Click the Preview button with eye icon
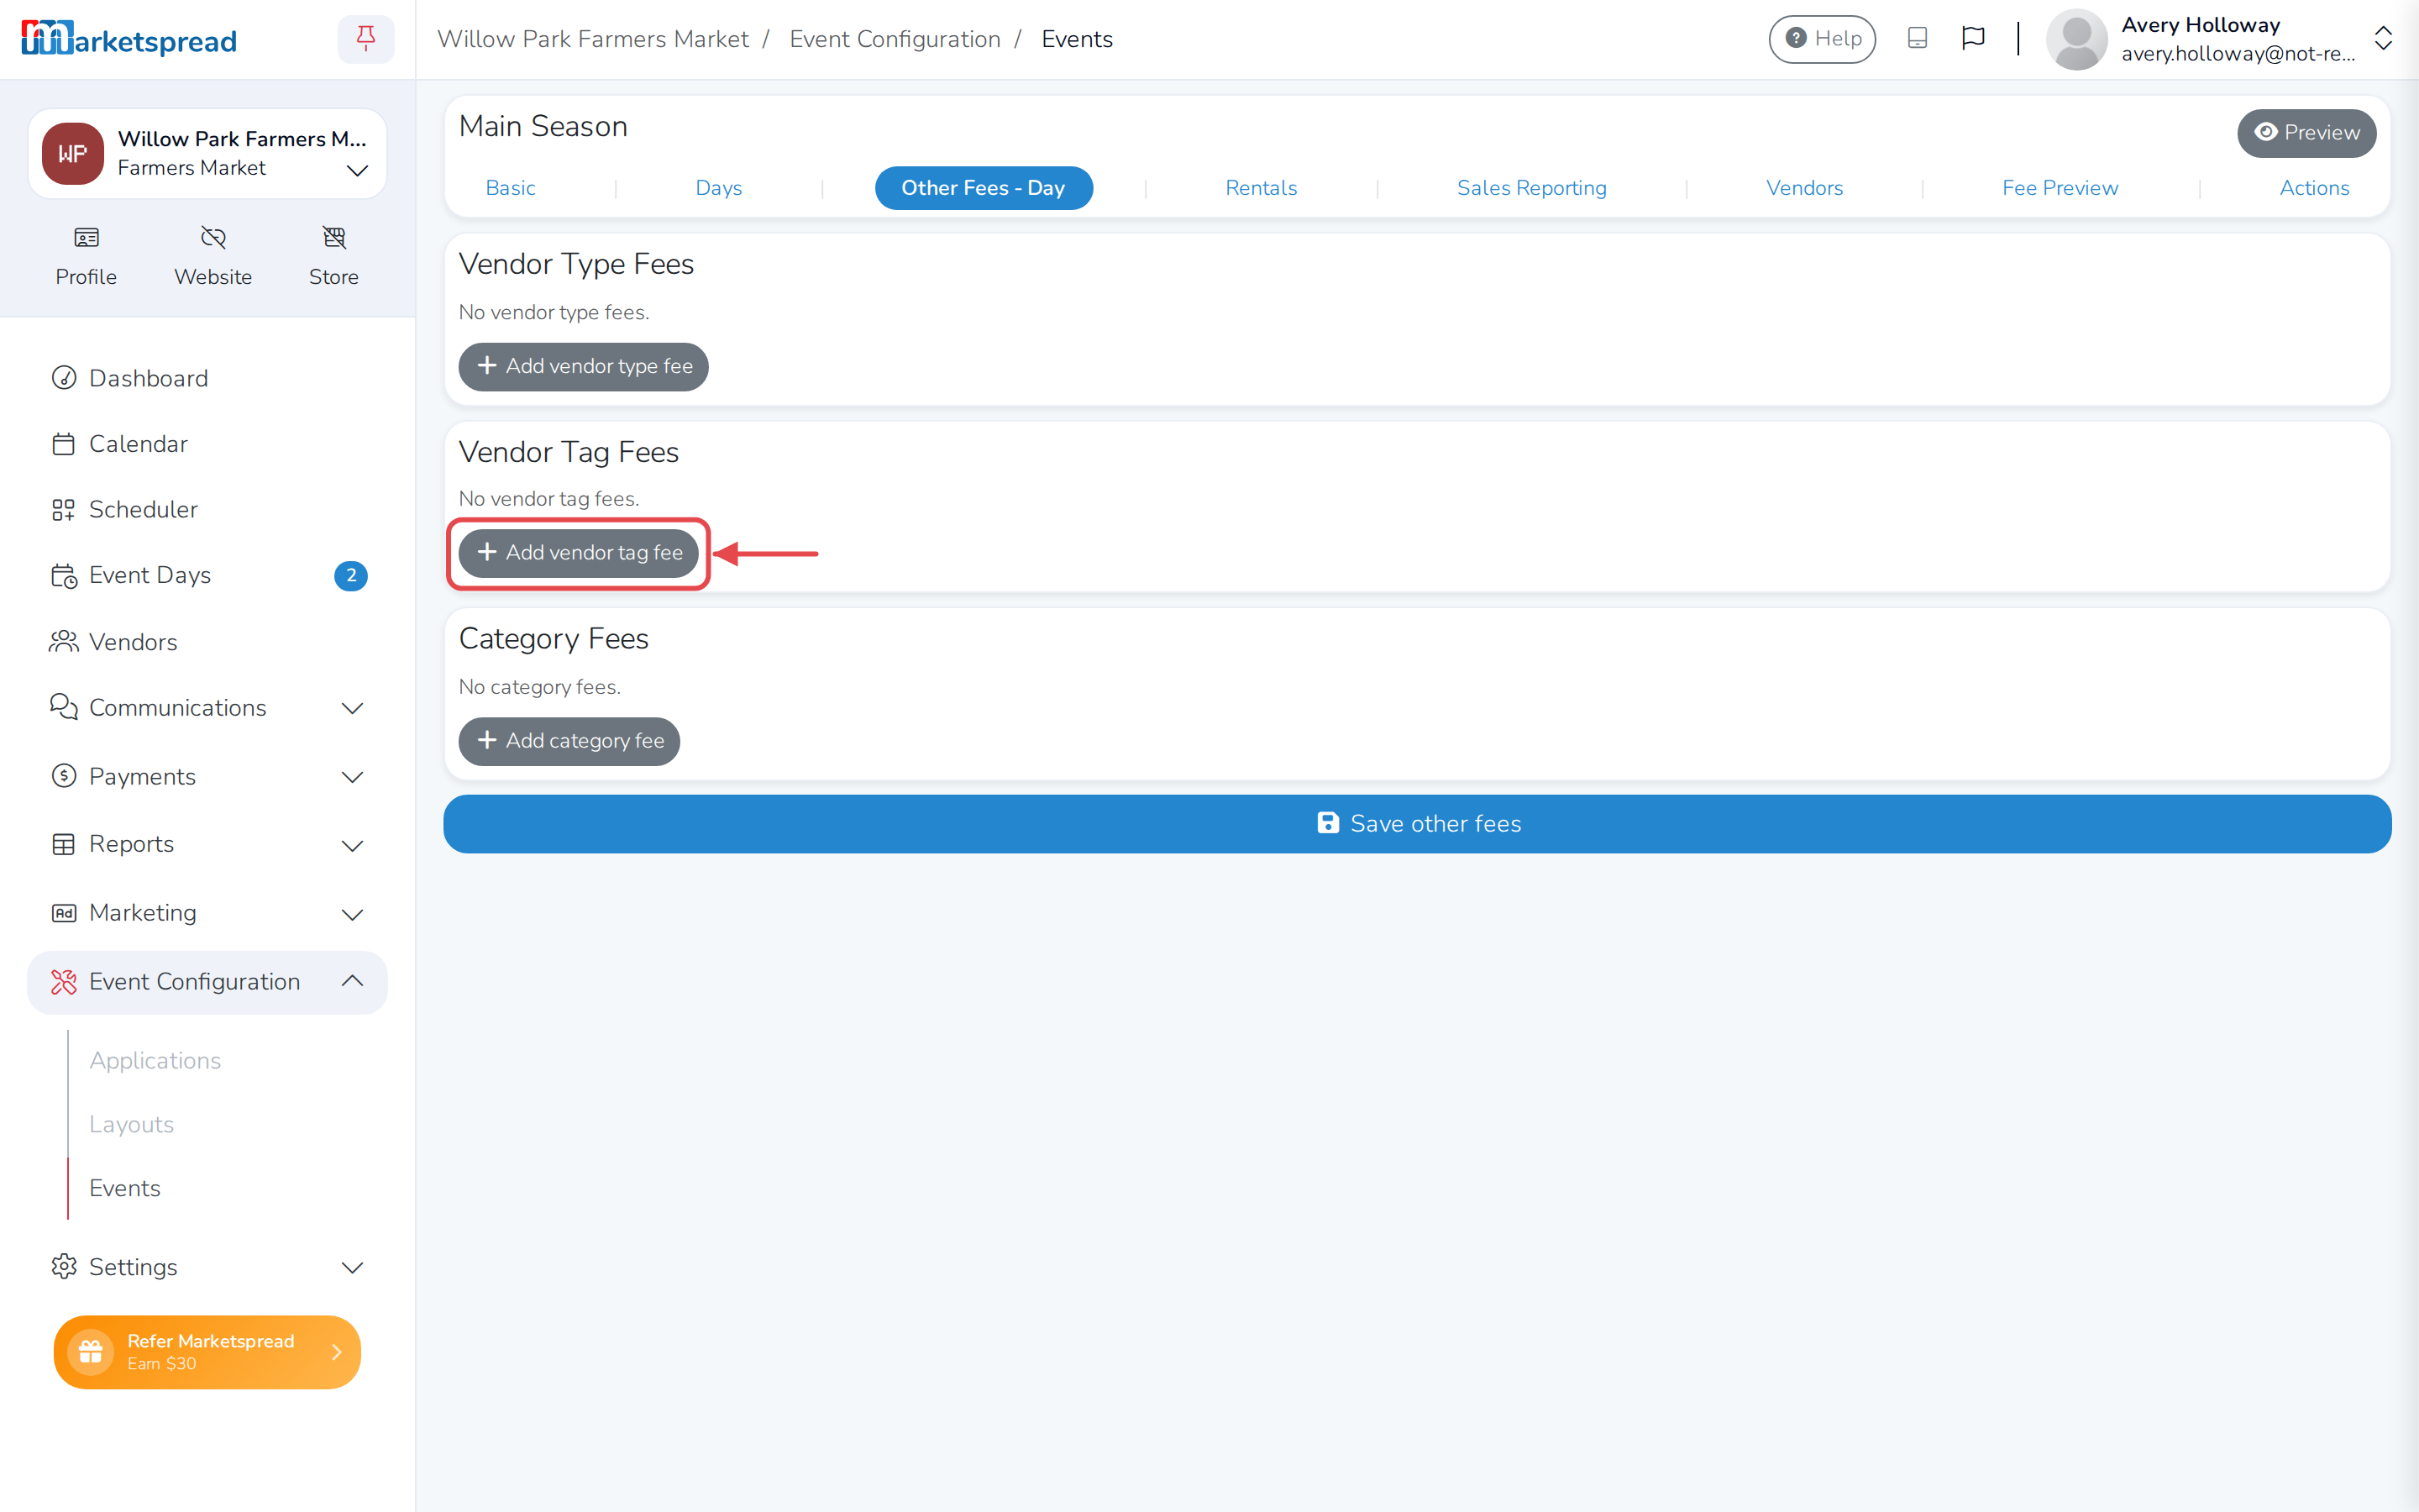This screenshot has height=1512, width=2419. [x=2306, y=133]
